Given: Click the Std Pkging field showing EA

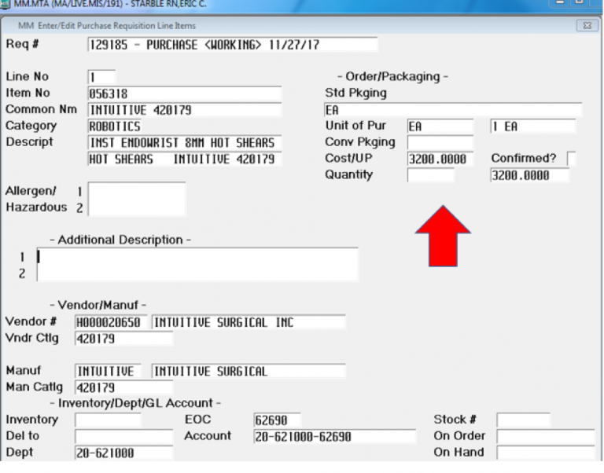Looking at the screenshot, I should pyautogui.click(x=453, y=110).
